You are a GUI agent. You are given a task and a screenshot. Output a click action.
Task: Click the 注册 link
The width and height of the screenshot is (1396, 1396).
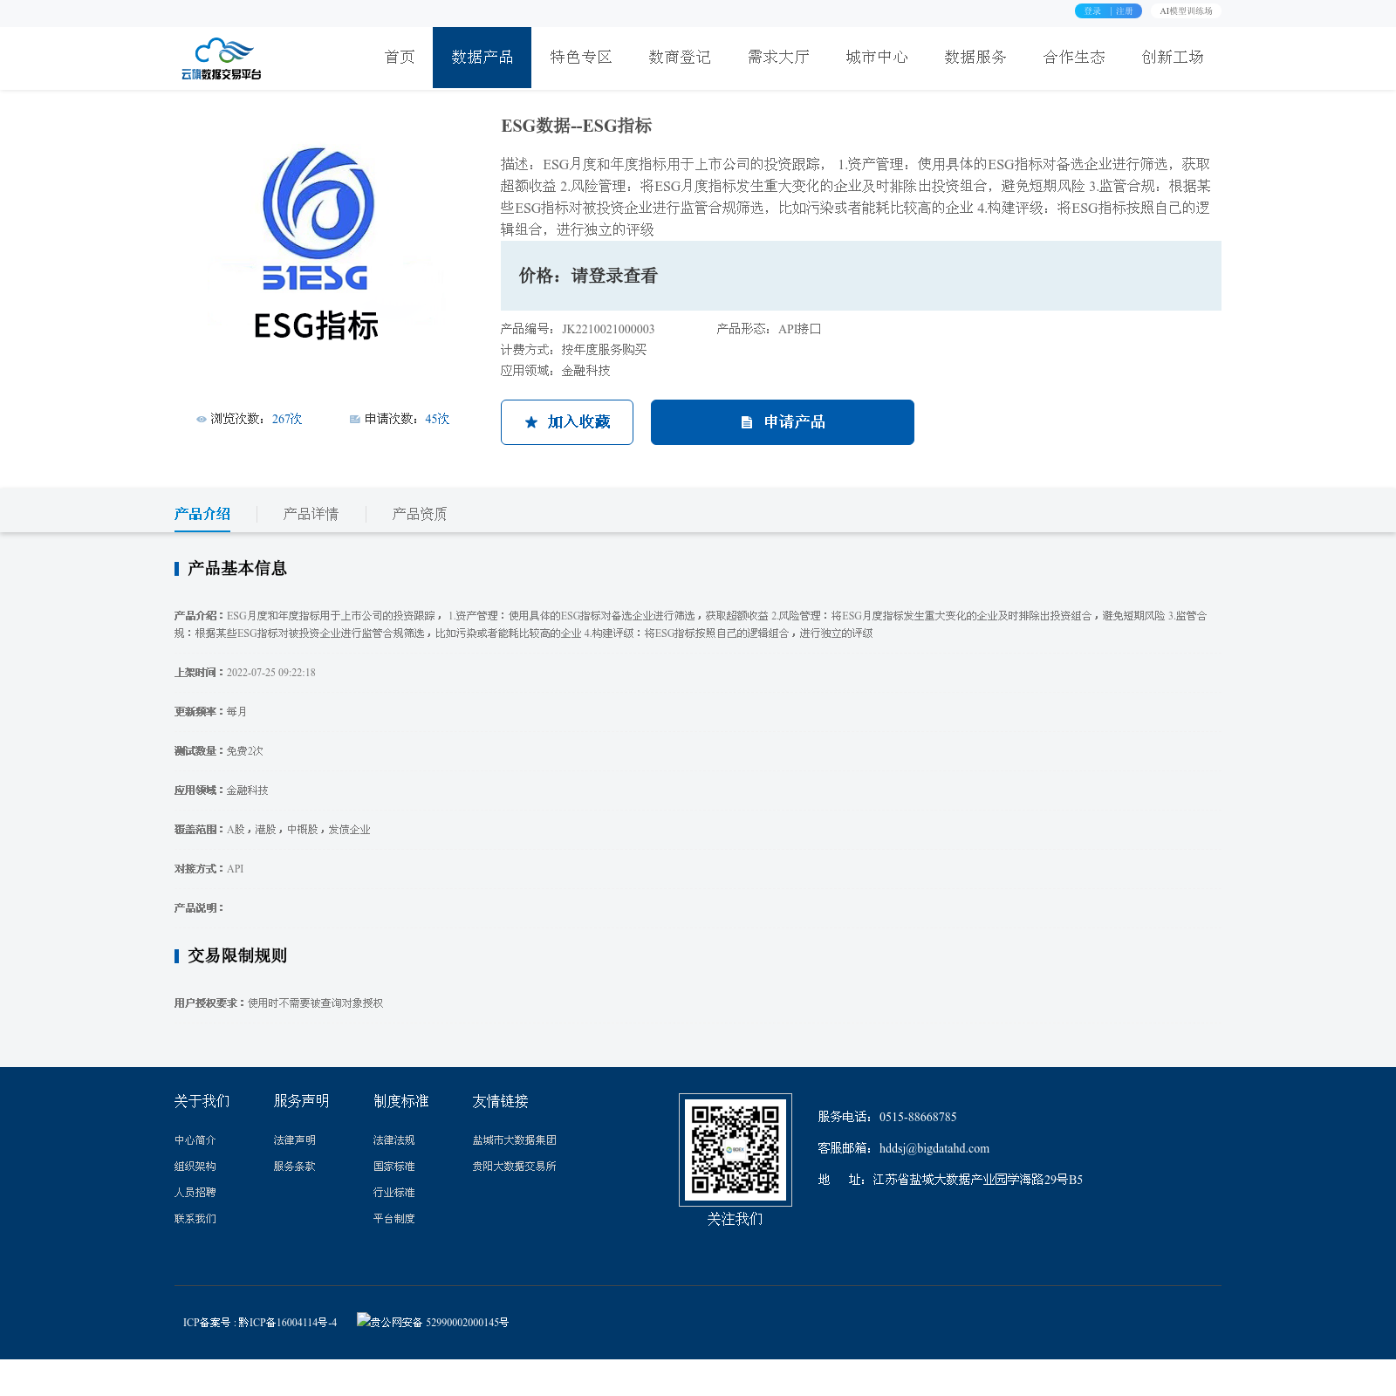pos(1125,11)
